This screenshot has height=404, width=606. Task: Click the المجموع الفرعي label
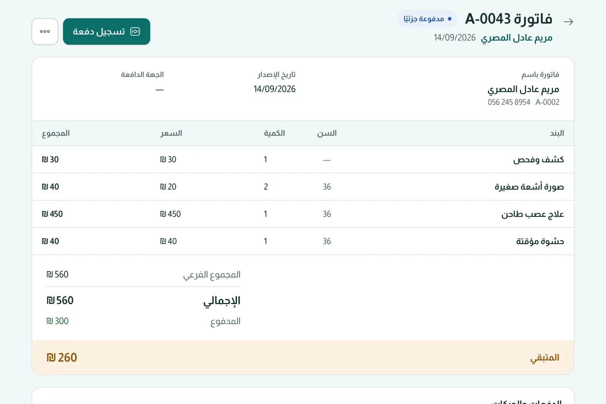click(x=212, y=275)
